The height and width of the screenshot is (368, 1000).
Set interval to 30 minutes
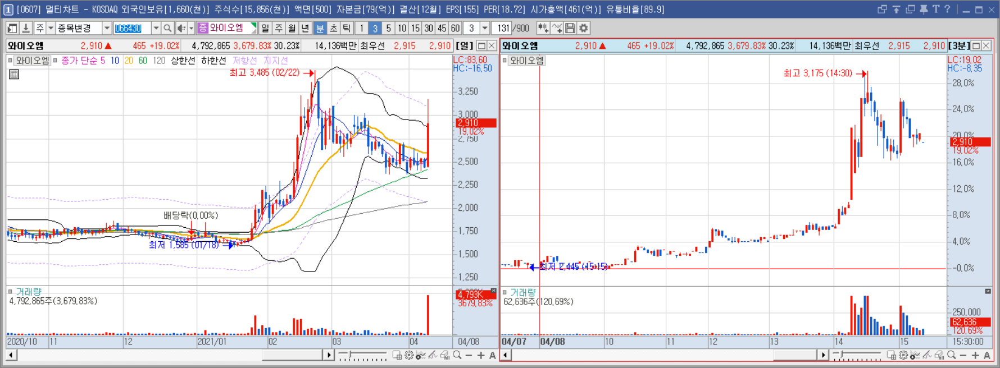coord(429,28)
